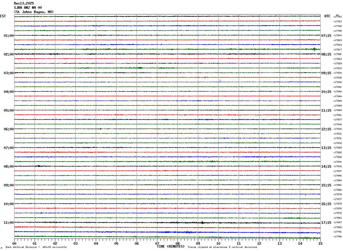Click the 11:15 UTC time label
Image resolution: width=343 pixels, height=251 pixels.
(x=326, y=110)
